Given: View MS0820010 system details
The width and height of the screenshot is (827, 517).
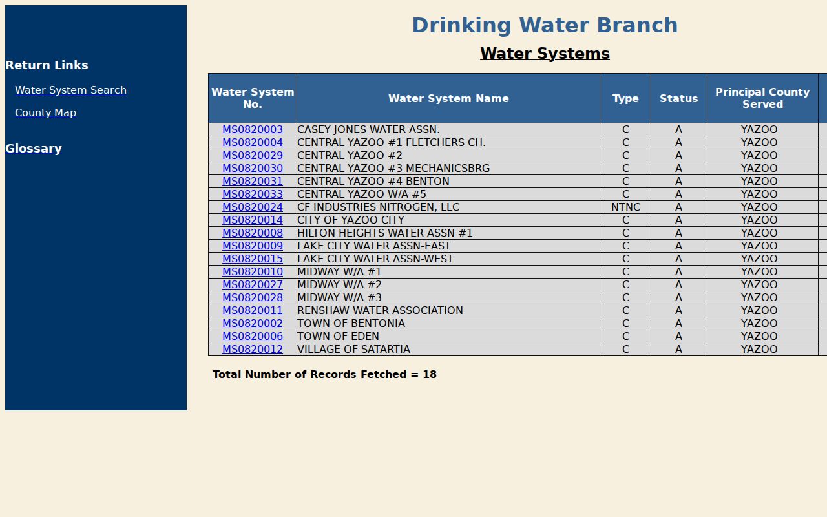Looking at the screenshot, I should coord(253,272).
